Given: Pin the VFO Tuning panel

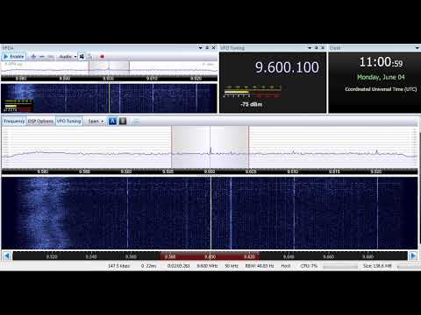Looking at the screenshot, I should pyautogui.click(x=316, y=47).
